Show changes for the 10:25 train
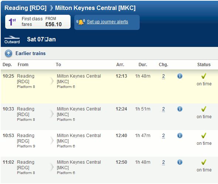The height and width of the screenshot is (184, 218). tap(163, 76)
